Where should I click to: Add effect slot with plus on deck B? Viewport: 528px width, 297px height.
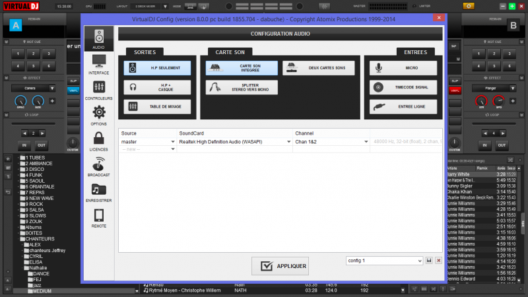(x=513, y=101)
